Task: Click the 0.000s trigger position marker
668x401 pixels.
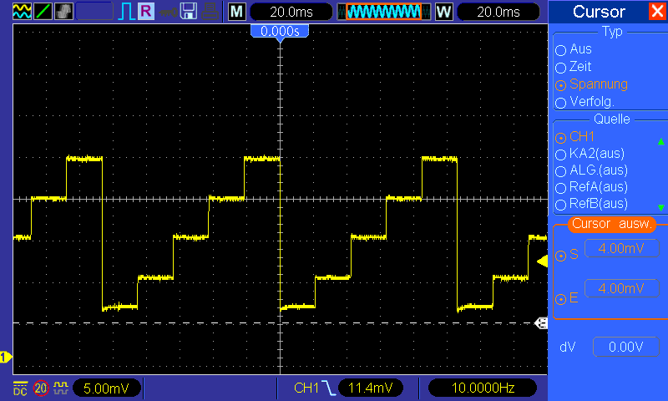Action: pos(280,33)
